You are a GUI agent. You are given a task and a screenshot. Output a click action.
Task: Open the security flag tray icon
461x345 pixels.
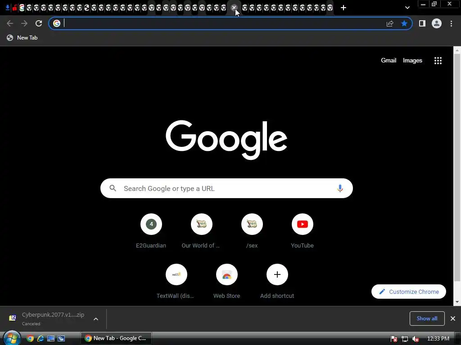[x=394, y=339]
